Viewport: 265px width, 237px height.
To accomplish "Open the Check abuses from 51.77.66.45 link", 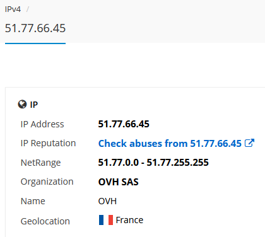I will [170, 144].
